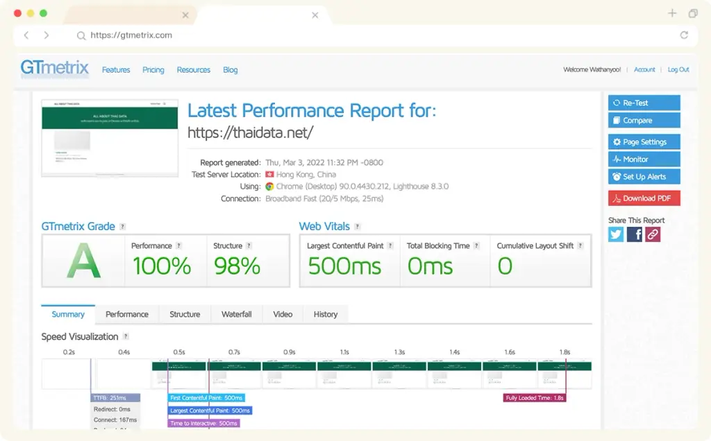Switch to the Performance tab
This screenshot has width=711, height=441.
[x=127, y=314]
